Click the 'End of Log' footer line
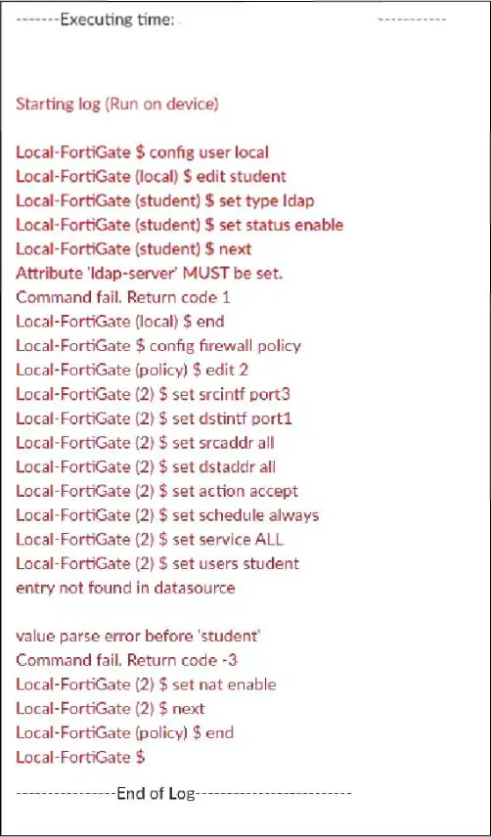491x837 pixels. click(184, 793)
